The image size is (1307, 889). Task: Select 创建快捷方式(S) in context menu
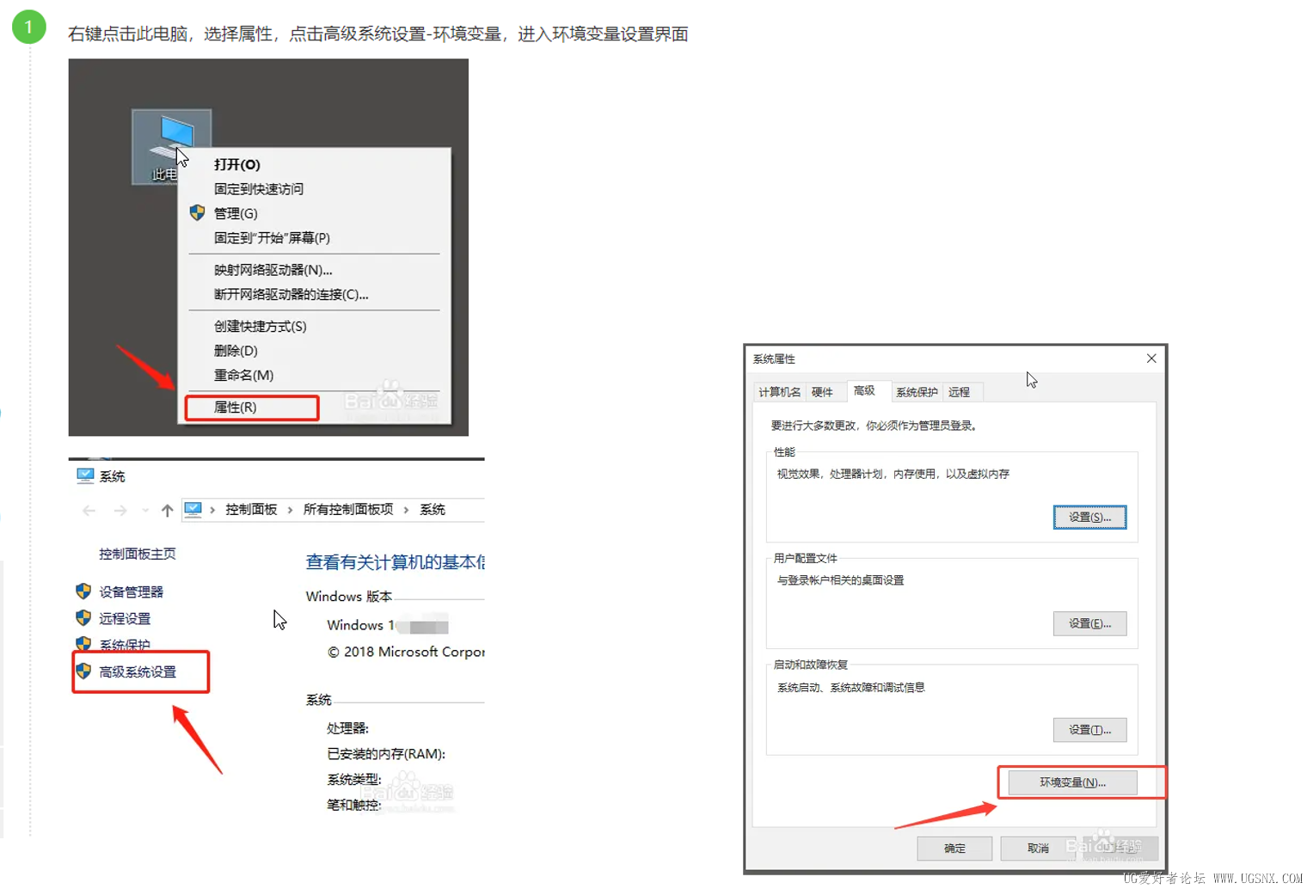260,326
